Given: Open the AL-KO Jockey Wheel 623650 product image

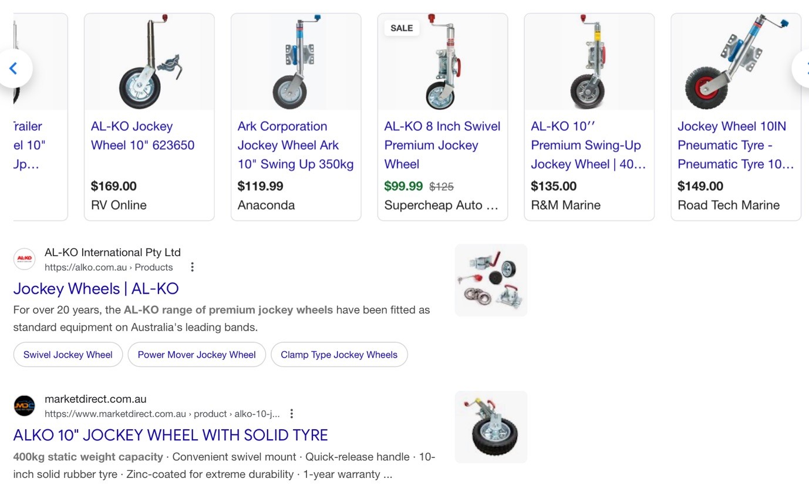Looking at the screenshot, I should 149,62.
